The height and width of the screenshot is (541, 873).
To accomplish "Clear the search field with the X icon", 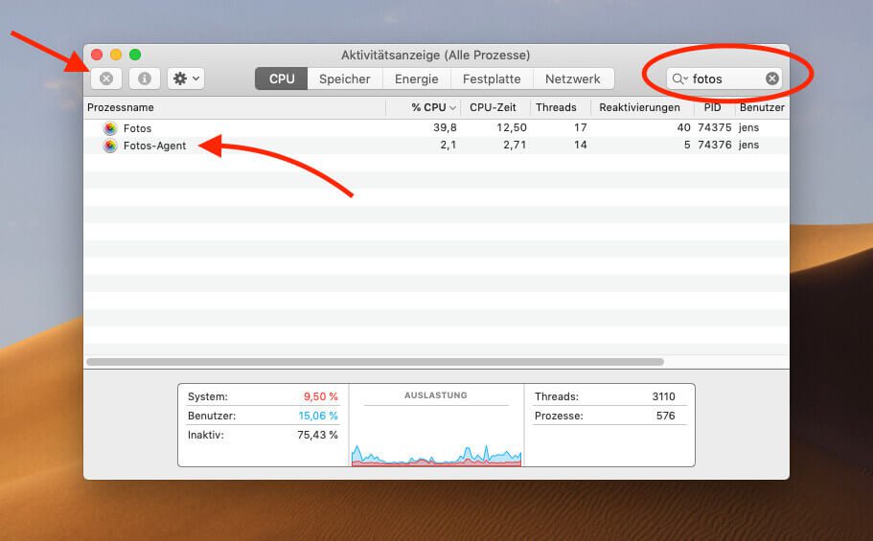I will pyautogui.click(x=772, y=79).
